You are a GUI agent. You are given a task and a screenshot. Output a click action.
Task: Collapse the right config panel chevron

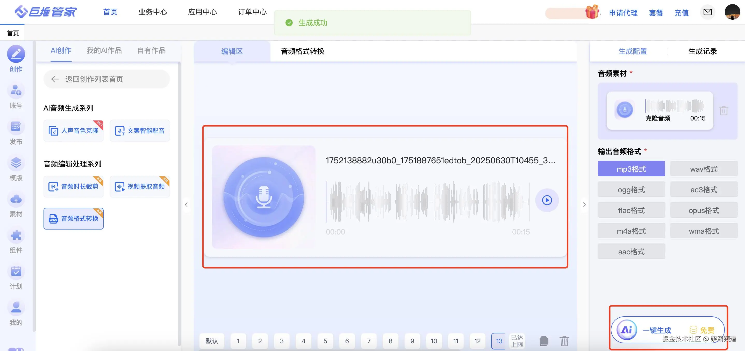584,205
